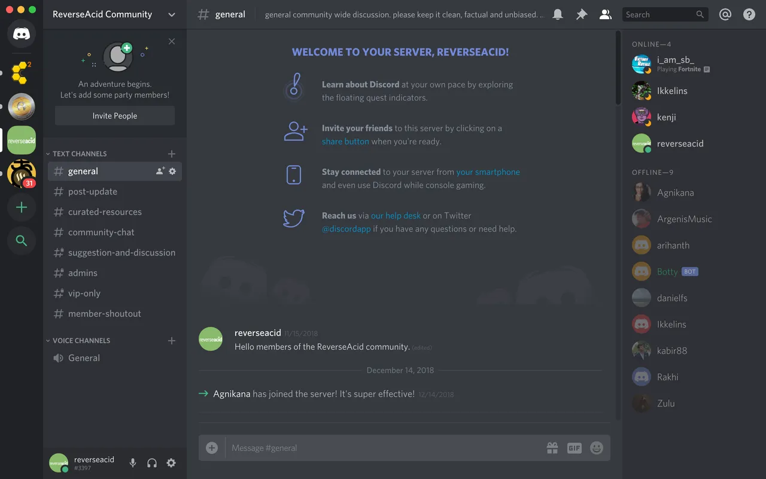This screenshot has width=766, height=479.
Task: Switch to post-update channel
Action: [115, 192]
